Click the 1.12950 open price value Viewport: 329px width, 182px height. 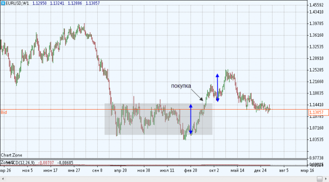[x=39, y=3]
